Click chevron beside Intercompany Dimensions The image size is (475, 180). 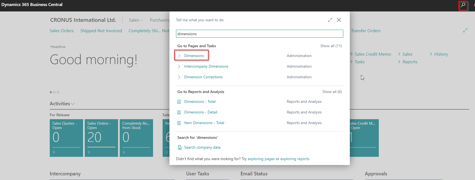point(179,66)
